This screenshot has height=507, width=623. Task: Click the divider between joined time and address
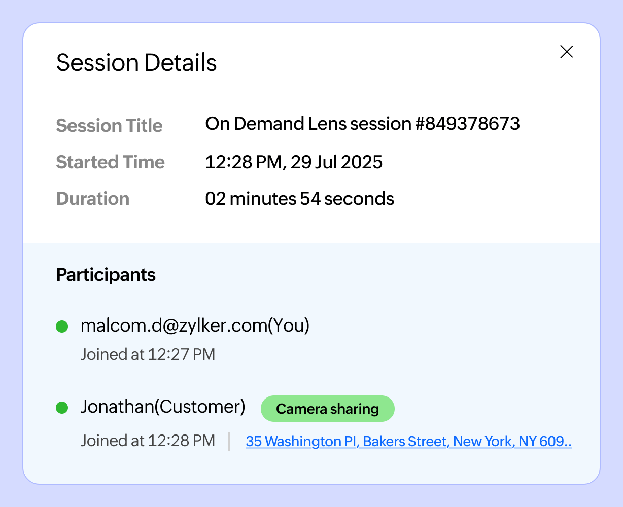click(x=230, y=441)
